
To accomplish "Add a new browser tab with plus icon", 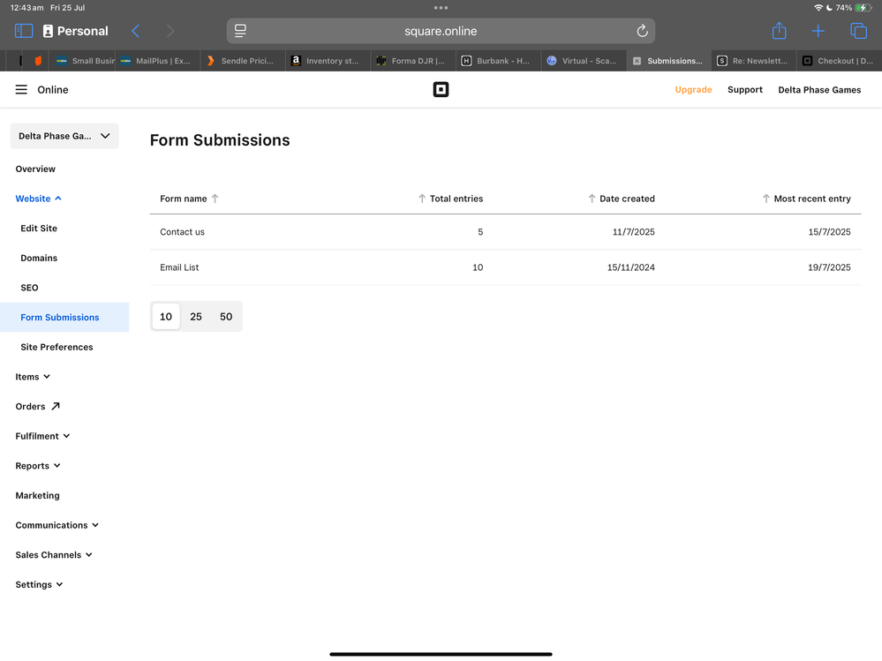I will 818,31.
